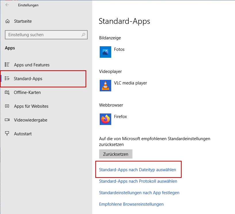This screenshot has height=214, width=235.
Task: Select Standard-Apps in the sidebar
Action: coord(28,79)
